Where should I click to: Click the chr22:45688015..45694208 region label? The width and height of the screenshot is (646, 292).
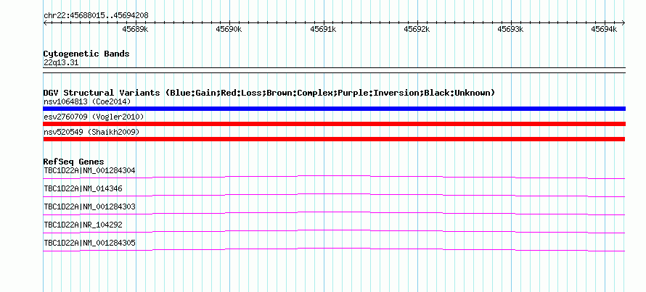[x=96, y=16]
